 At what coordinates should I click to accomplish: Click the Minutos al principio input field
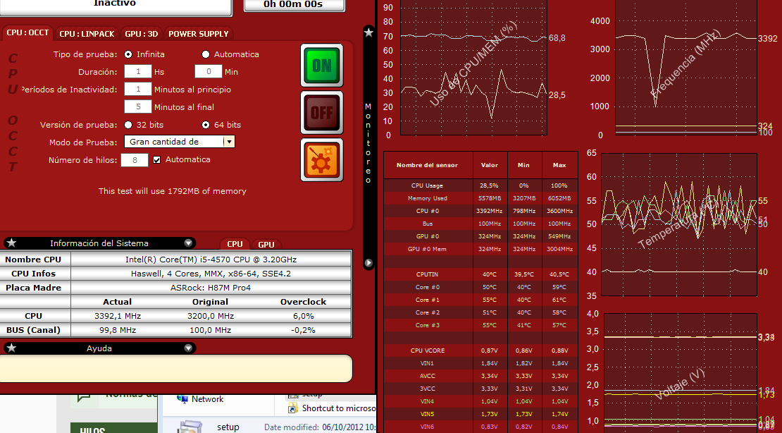click(138, 89)
